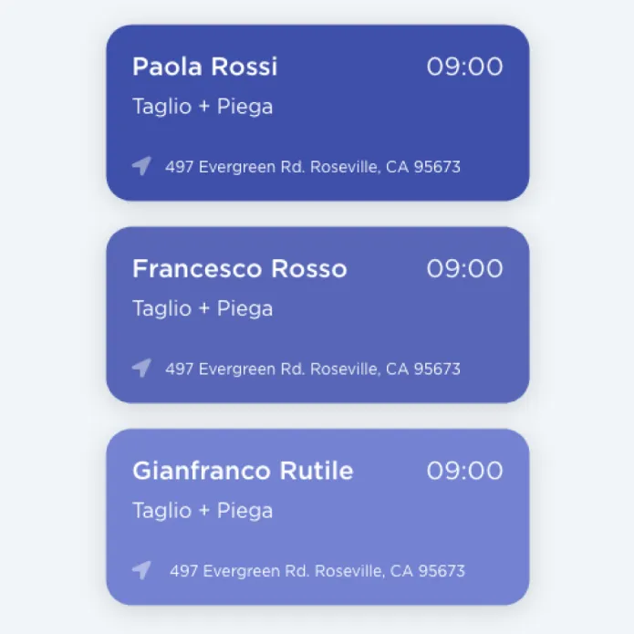Click the 09:00 time on Francesco Rosso's card
This screenshot has height=634, width=634.
(x=464, y=268)
